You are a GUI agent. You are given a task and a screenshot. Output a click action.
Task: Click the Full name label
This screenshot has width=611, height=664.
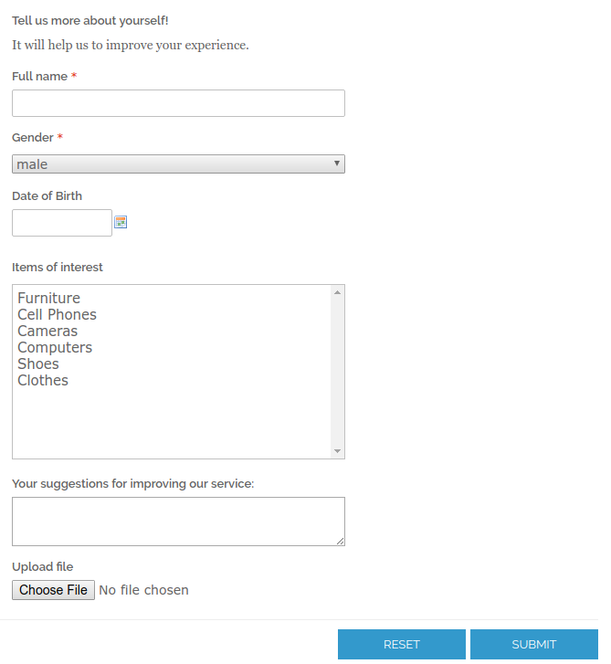coord(39,77)
